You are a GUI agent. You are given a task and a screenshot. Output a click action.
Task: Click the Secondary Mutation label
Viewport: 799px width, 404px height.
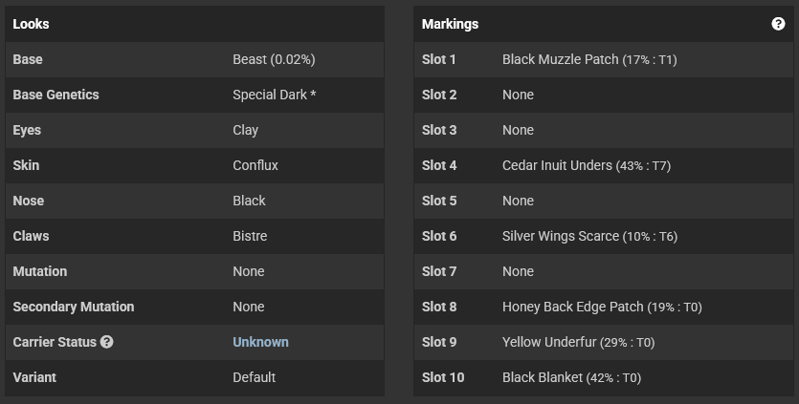(x=74, y=307)
